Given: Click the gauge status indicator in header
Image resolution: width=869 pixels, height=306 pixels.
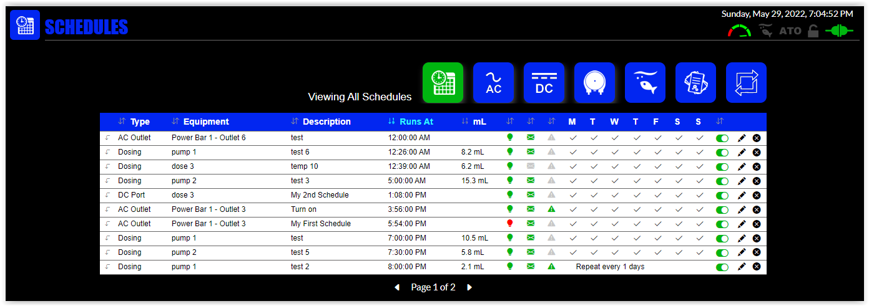Looking at the screenshot, I should pyautogui.click(x=740, y=31).
